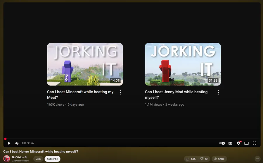Like the video with 1.8K likes
This screenshot has width=263, height=163.
click(191, 159)
